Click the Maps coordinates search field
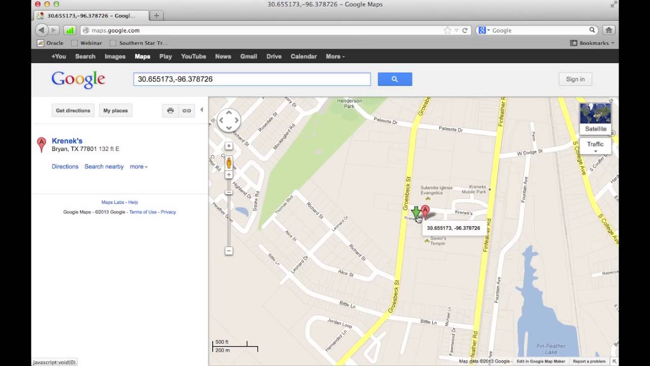Viewport: 650px width, 366px height. point(252,79)
